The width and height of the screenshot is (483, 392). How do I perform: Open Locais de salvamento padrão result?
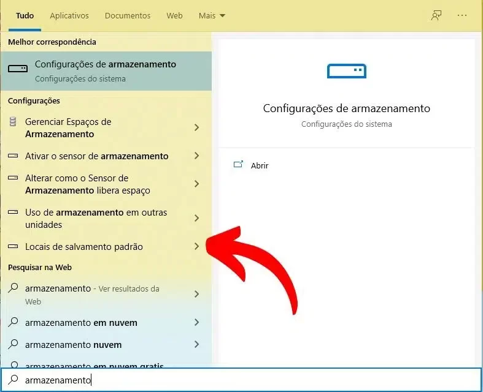[106, 247]
